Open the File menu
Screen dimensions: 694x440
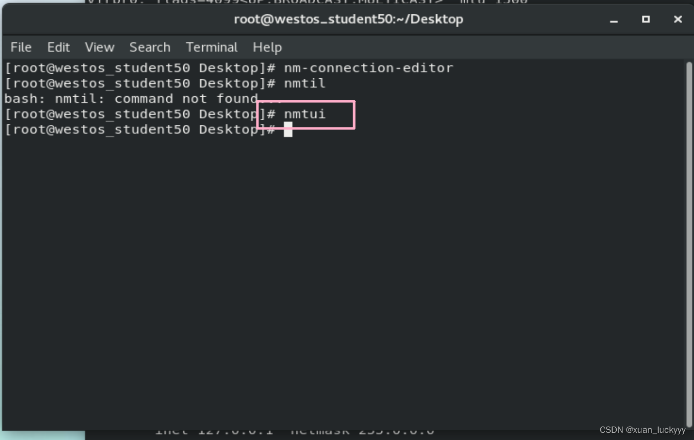(21, 47)
